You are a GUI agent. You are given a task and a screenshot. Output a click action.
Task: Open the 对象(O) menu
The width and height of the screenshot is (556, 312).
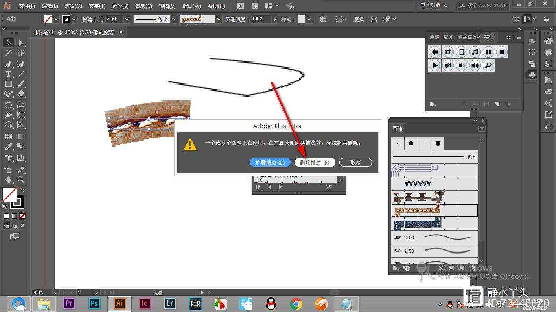coord(73,6)
